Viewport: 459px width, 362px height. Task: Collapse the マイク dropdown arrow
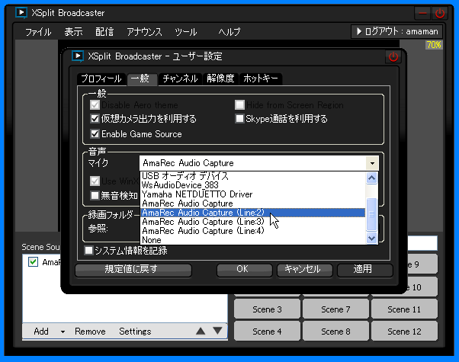click(x=372, y=163)
